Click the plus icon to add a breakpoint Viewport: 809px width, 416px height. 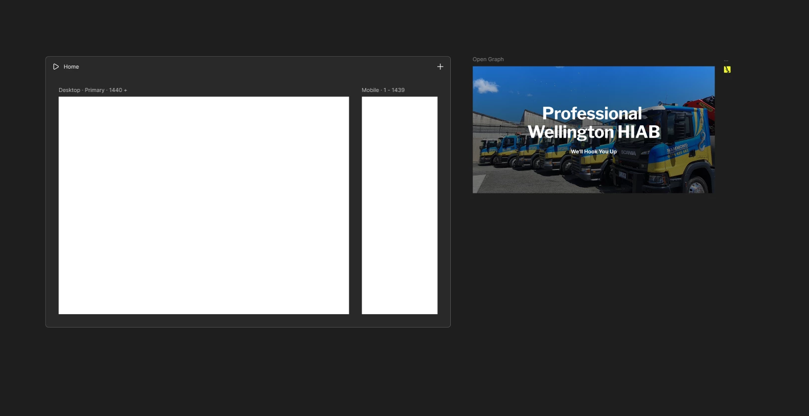(440, 67)
